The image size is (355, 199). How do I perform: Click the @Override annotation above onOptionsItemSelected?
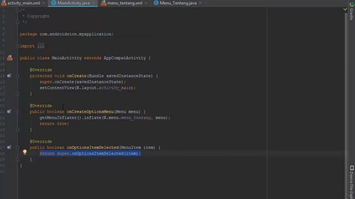pos(40,142)
